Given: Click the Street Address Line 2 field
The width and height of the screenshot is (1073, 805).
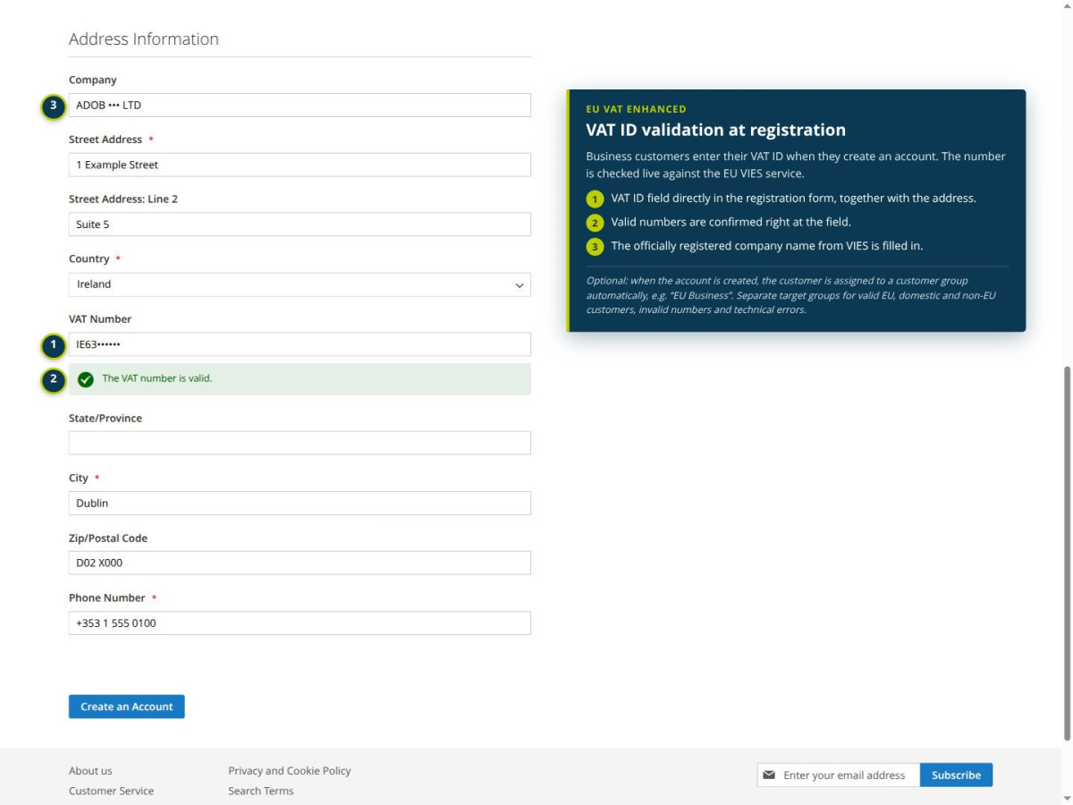Looking at the screenshot, I should [x=300, y=225].
